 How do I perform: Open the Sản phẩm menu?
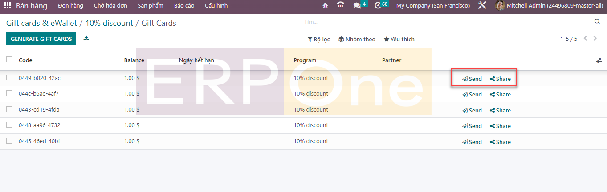(x=150, y=6)
